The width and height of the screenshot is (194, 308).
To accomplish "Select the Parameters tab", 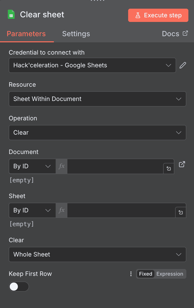I will point(26,34).
